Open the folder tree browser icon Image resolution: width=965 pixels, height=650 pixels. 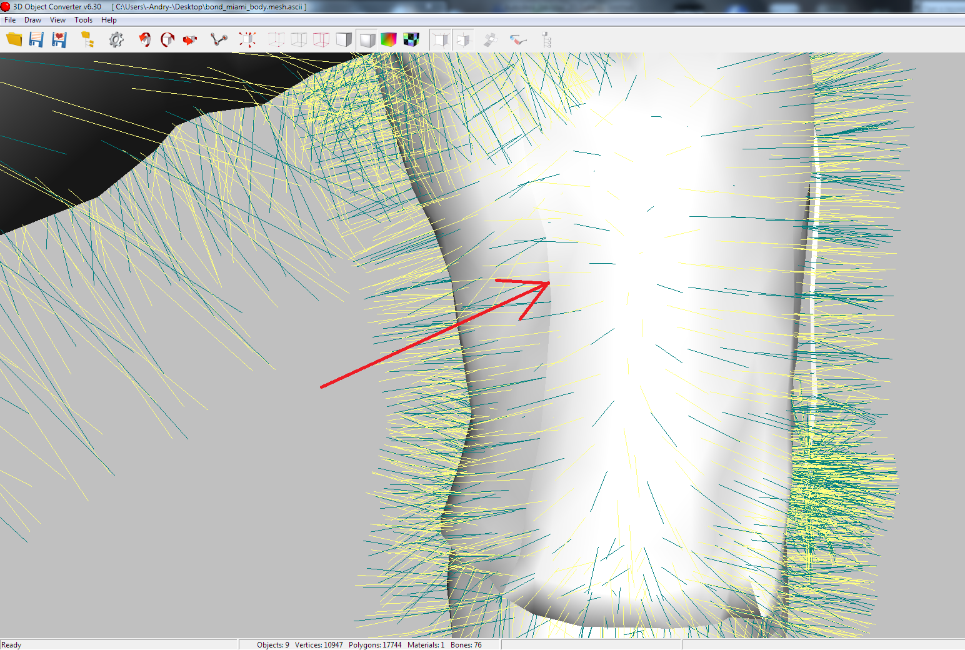click(87, 40)
